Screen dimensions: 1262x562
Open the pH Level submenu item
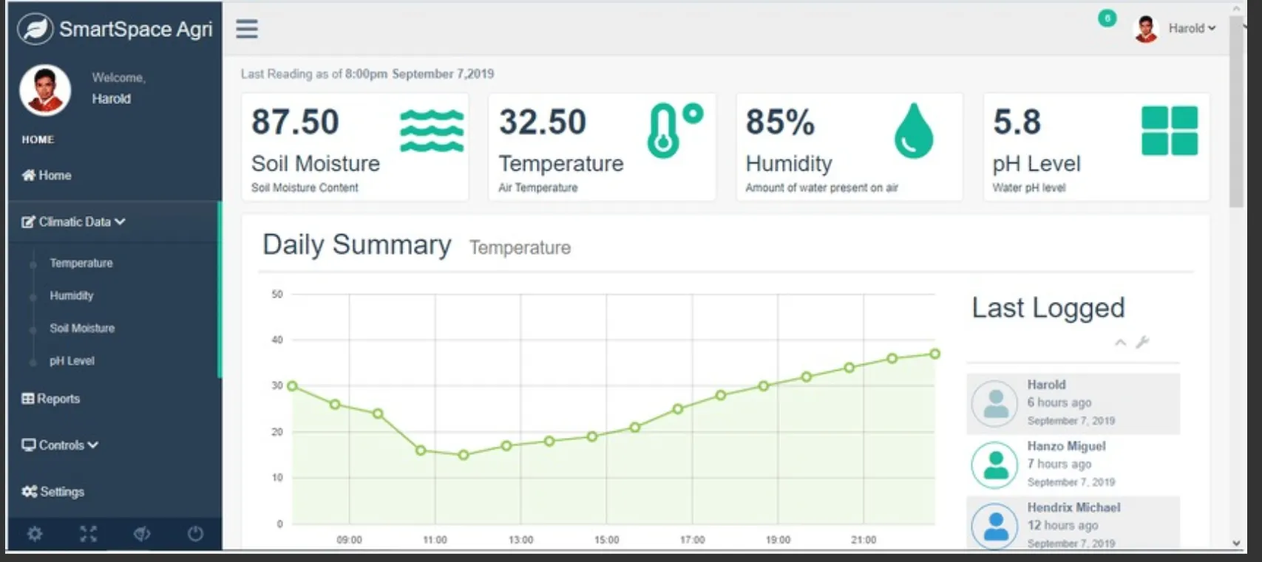72,361
